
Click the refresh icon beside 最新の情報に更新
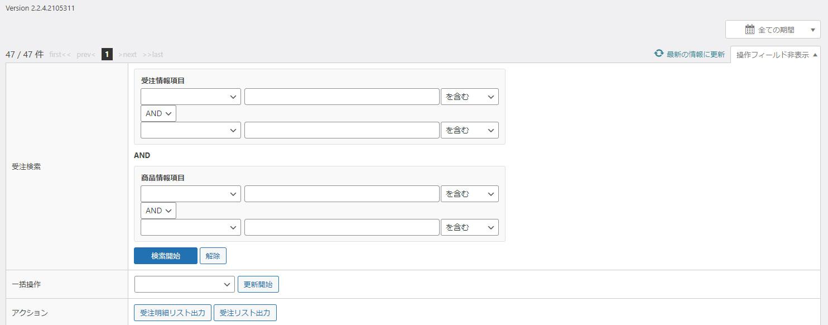point(659,54)
